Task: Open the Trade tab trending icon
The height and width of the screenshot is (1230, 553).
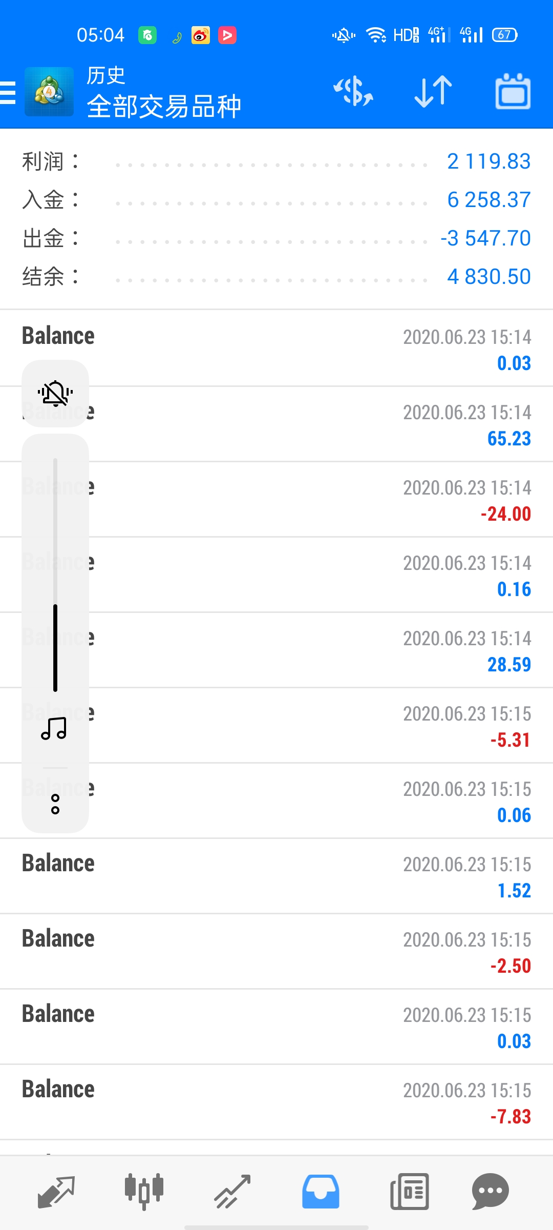Action: tap(232, 1192)
